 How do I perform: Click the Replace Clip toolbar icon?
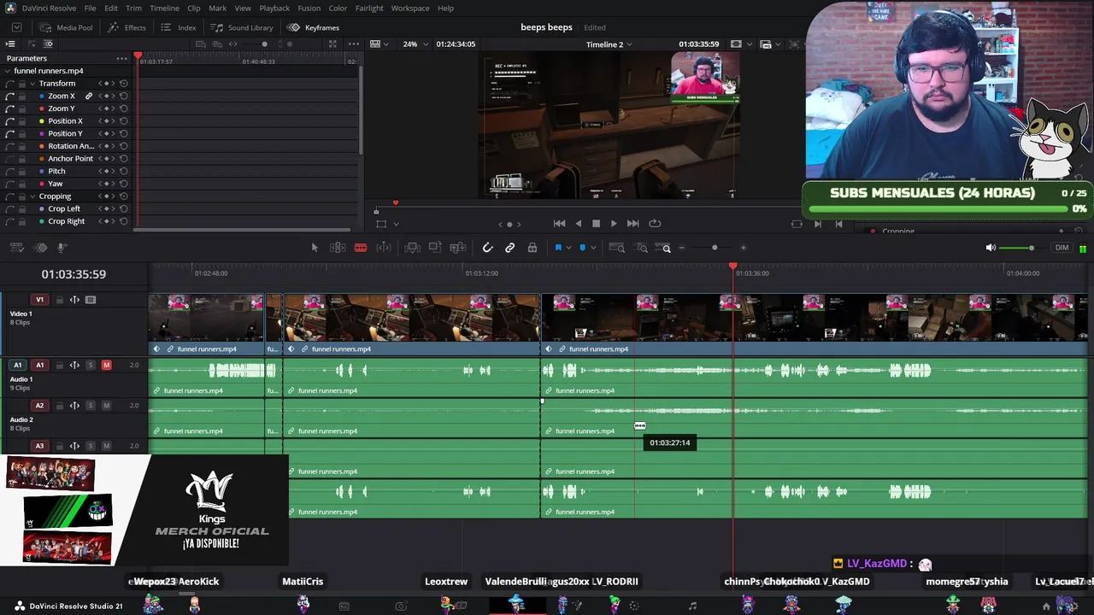(458, 248)
